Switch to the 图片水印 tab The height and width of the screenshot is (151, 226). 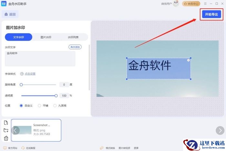point(46,37)
